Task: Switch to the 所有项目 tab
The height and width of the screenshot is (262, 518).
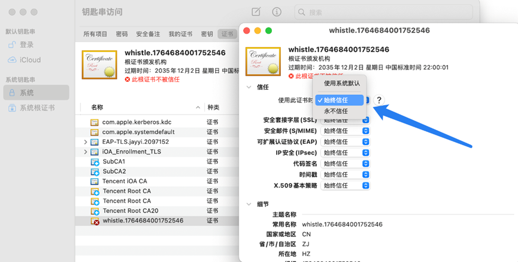Action: coord(95,34)
